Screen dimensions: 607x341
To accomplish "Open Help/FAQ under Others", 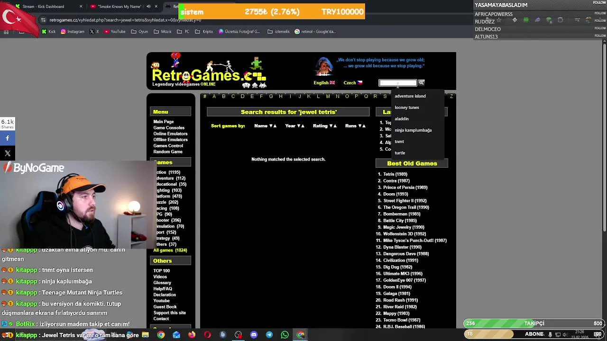I will [x=163, y=289].
